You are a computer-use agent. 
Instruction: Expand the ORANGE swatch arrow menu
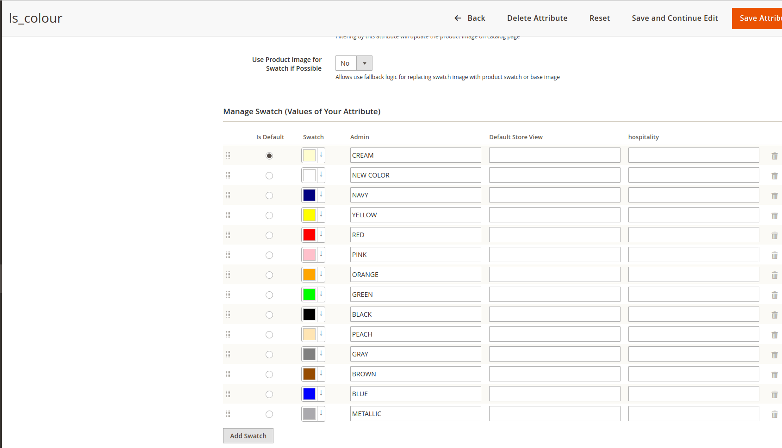tap(321, 275)
